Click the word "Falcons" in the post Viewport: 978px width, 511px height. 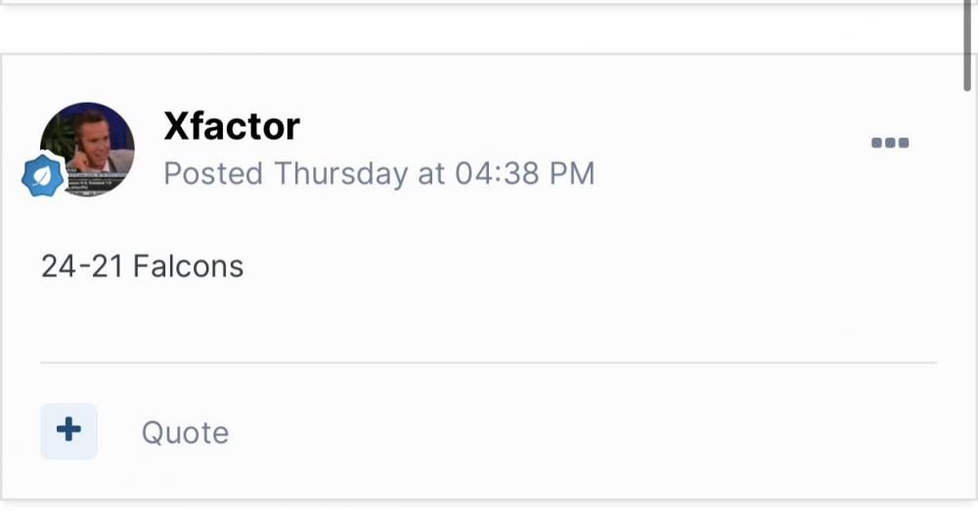[x=188, y=266]
